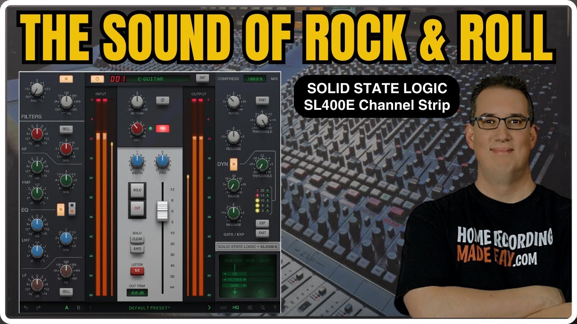Click the red MIC gain knob
The height and width of the screenshot is (324, 577).
(137, 129)
